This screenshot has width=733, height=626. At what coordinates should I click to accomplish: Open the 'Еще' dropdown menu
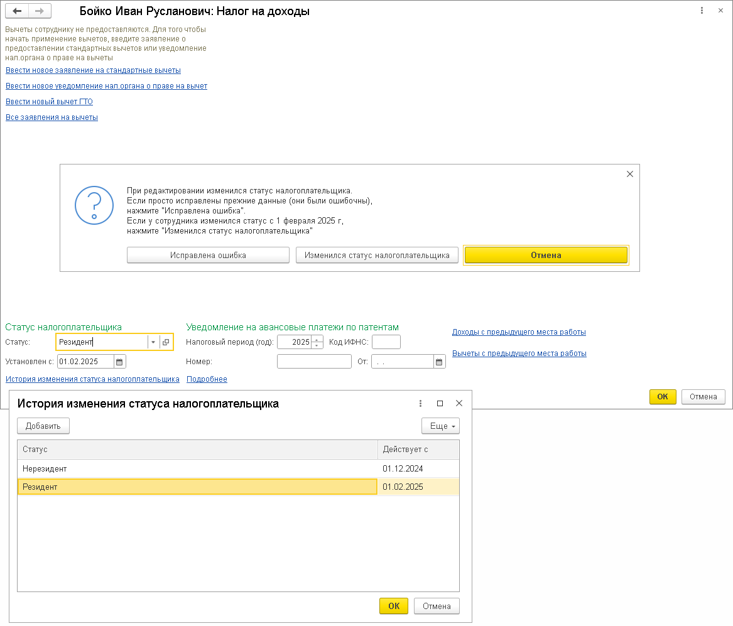440,426
